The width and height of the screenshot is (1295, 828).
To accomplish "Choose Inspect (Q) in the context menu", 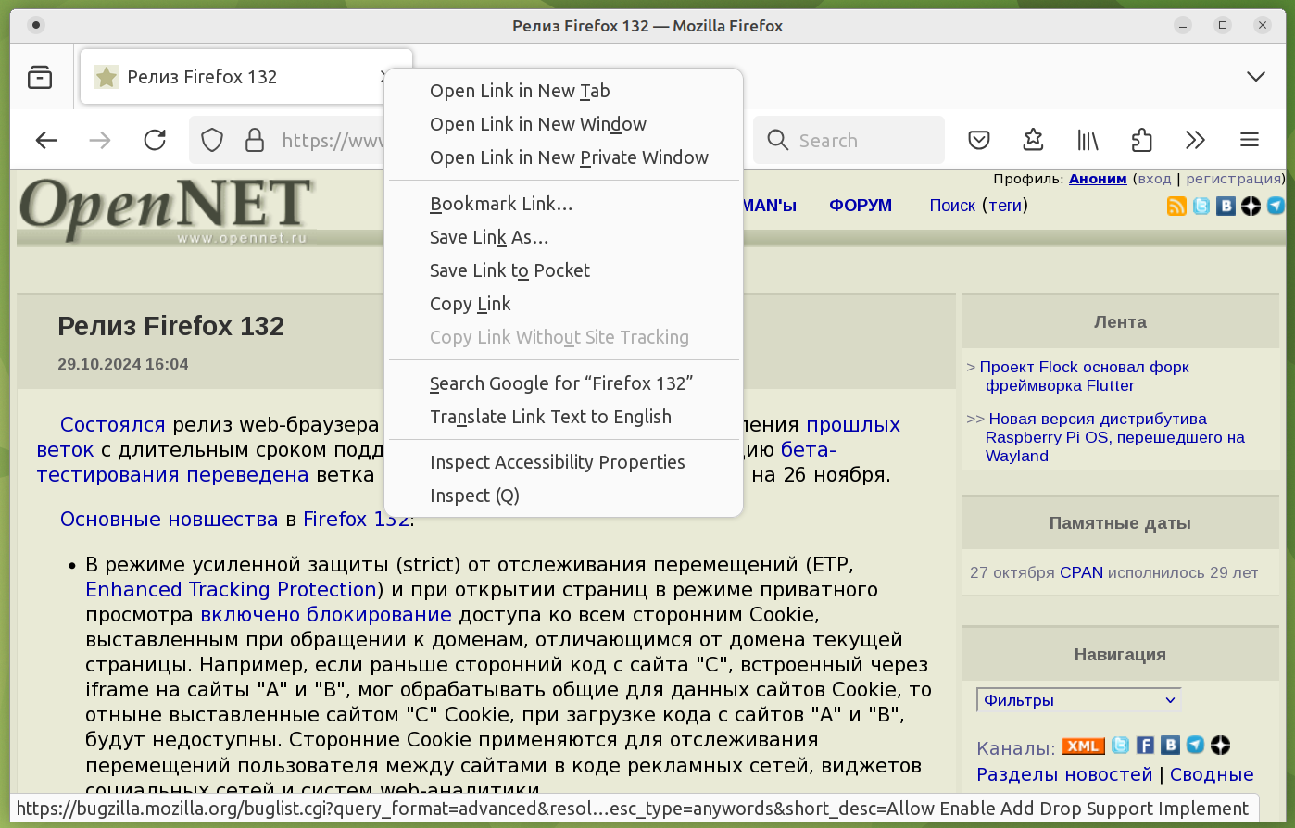I will (x=474, y=496).
